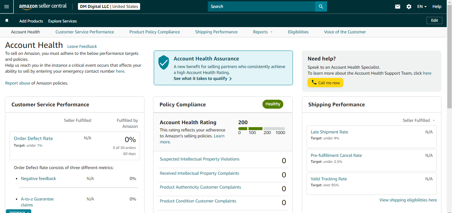
Task: Click the Account Health Support Team 'here' link
Action: (427, 73)
